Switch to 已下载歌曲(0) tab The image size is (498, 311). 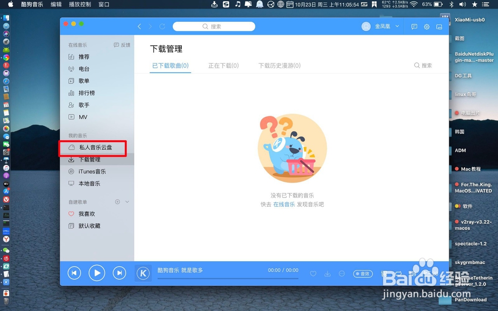click(x=170, y=66)
